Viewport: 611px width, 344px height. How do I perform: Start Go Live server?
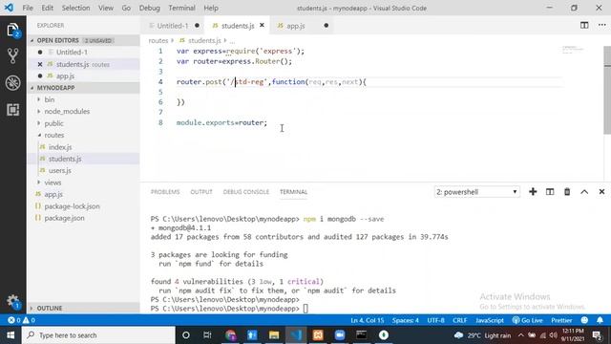point(527,320)
